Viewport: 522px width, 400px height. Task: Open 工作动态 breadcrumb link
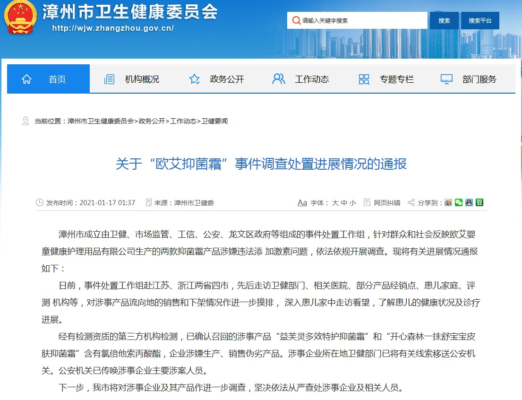[x=183, y=121]
